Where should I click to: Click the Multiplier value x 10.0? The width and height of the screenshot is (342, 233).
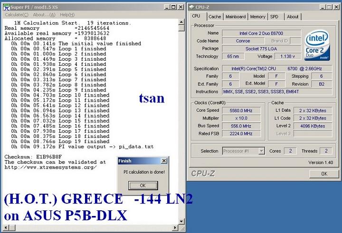click(x=241, y=118)
